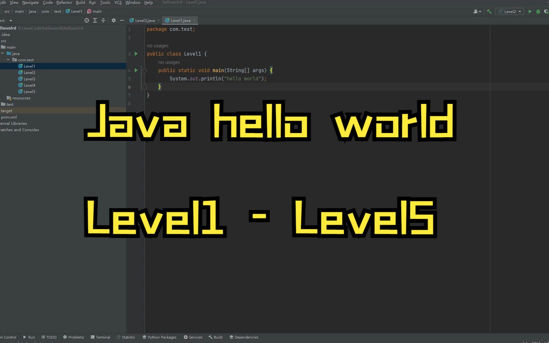Close the Level3.java tab
The height and width of the screenshot is (343, 549).
point(159,20)
